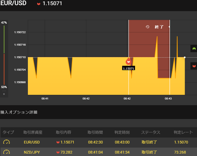197x156 pixels.
Task: Click the green up-arrow High button
Action: [194, 49]
